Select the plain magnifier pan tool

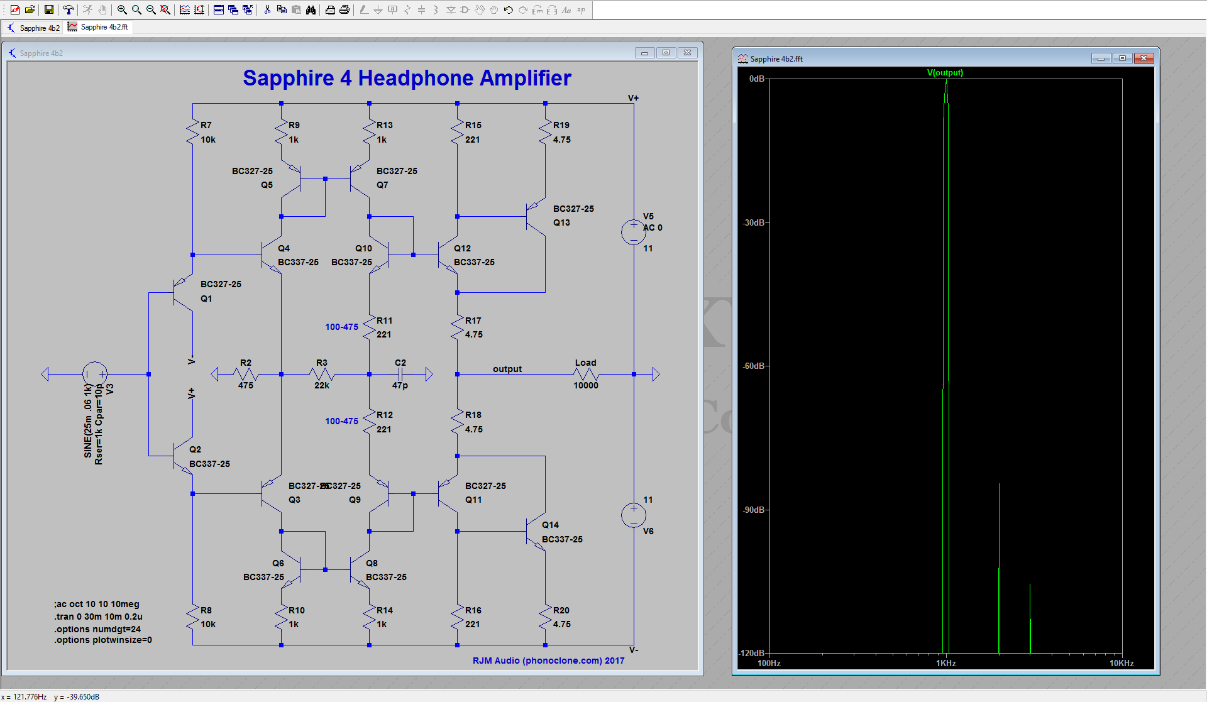136,9
